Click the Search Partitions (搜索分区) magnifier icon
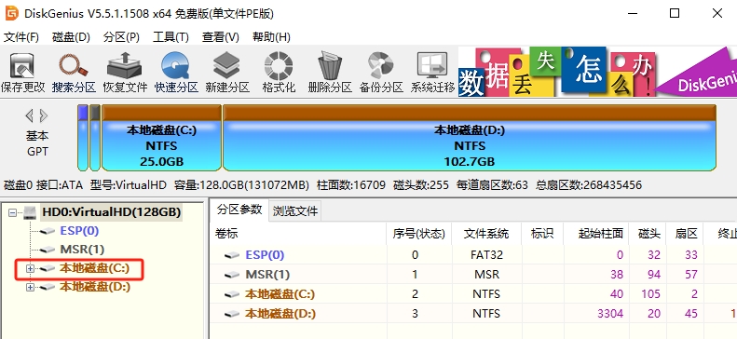This screenshot has width=737, height=339. (x=74, y=73)
